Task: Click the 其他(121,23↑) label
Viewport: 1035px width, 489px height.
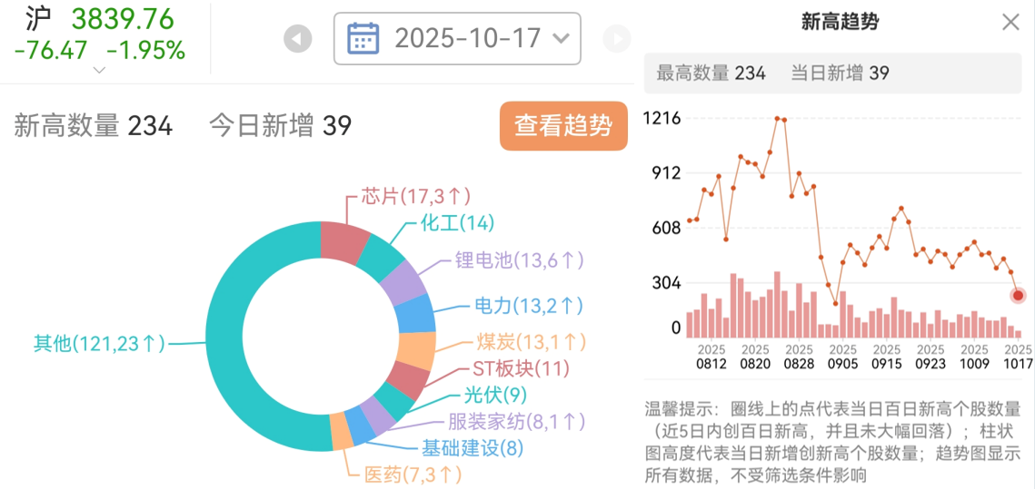Action: 99,343
